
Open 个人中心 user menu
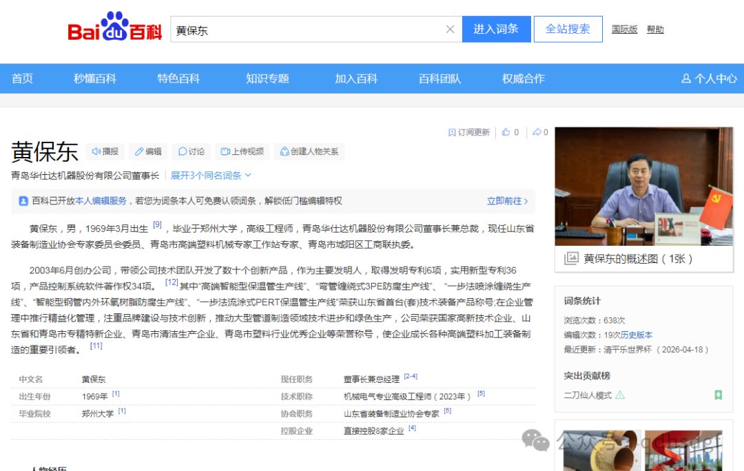pyautogui.click(x=710, y=78)
